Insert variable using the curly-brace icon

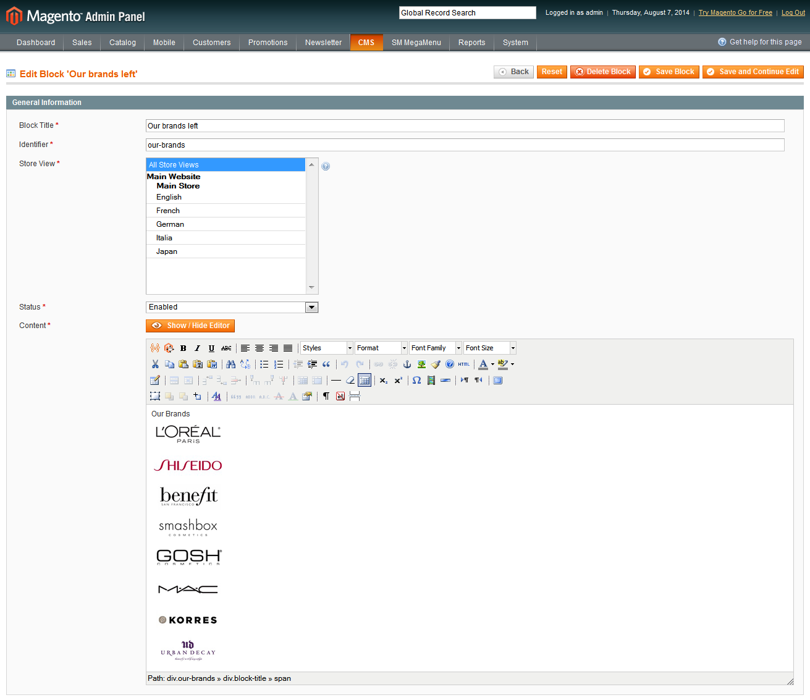tap(155, 348)
